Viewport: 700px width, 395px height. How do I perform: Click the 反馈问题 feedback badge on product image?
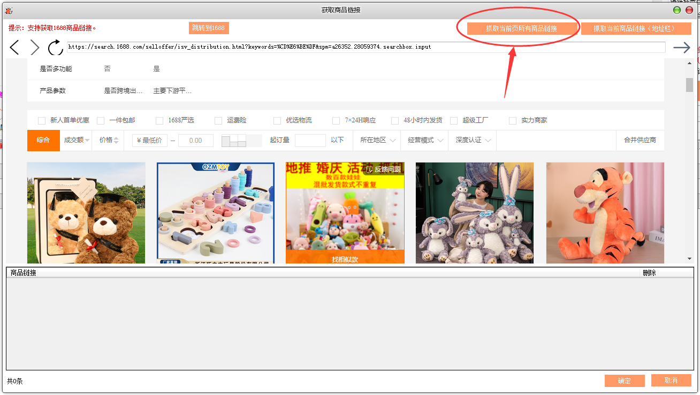(x=383, y=169)
